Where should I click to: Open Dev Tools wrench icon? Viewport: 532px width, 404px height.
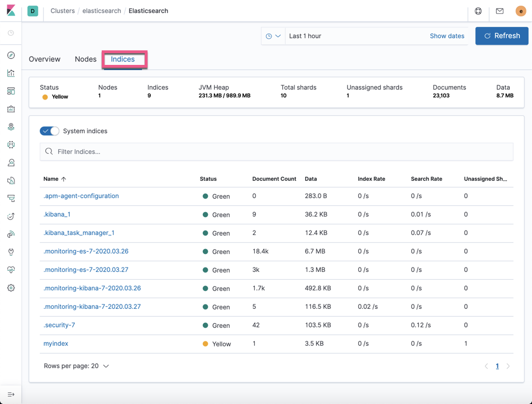click(x=11, y=252)
